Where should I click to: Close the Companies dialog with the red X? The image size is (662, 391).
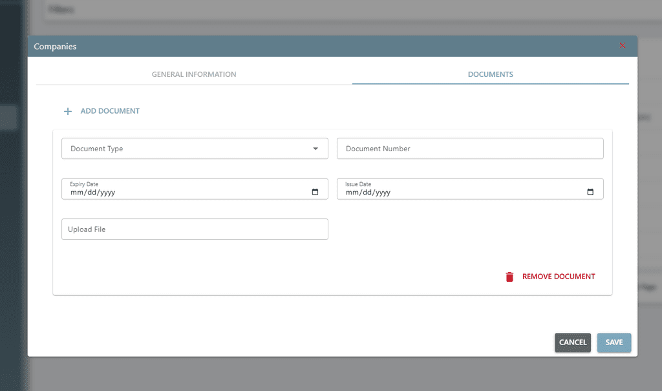tap(623, 46)
